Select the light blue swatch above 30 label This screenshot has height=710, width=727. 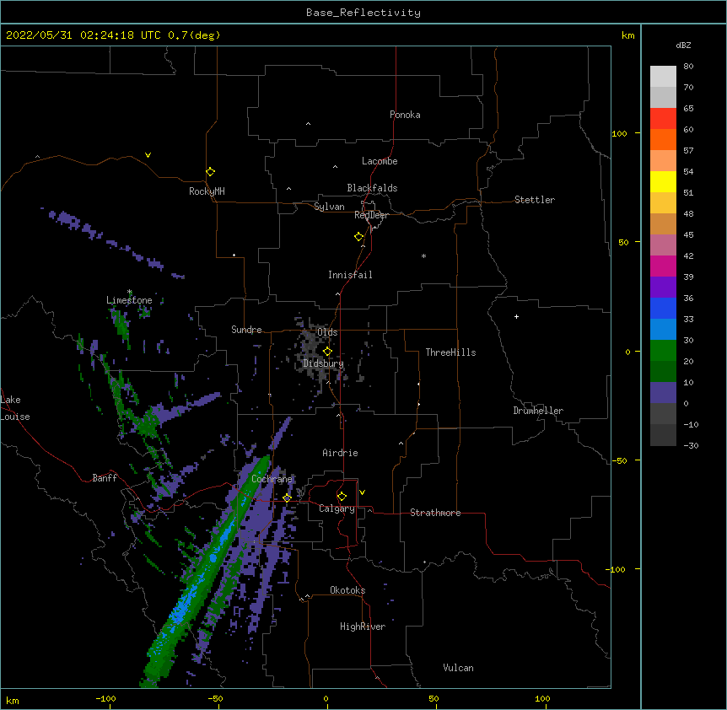coord(663,329)
